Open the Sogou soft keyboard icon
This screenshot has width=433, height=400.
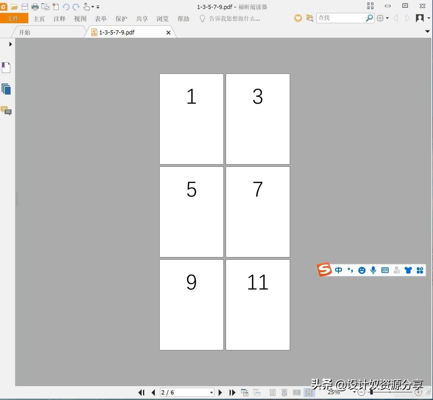coord(385,270)
